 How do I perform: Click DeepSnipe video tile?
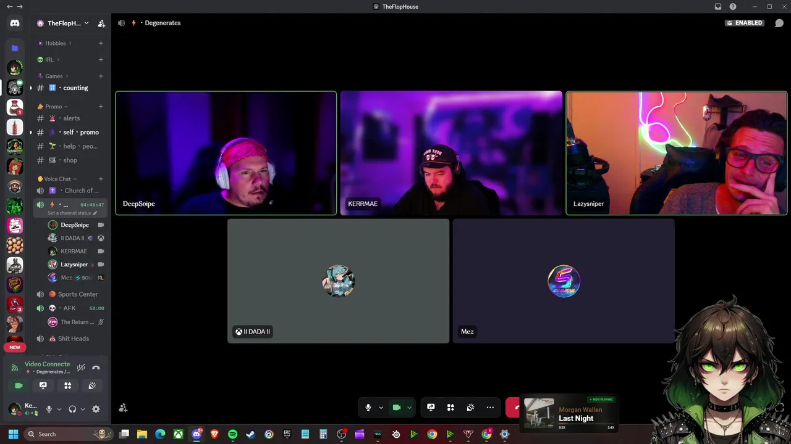(226, 153)
